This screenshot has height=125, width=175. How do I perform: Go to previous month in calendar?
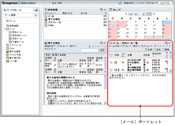(126, 14)
